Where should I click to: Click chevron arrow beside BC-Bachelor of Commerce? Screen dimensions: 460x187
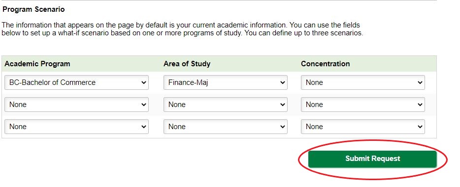144,82
